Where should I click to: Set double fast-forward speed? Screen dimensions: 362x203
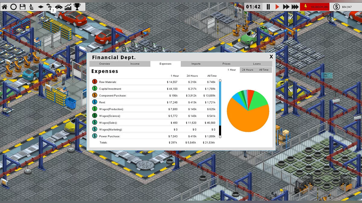[286, 7]
